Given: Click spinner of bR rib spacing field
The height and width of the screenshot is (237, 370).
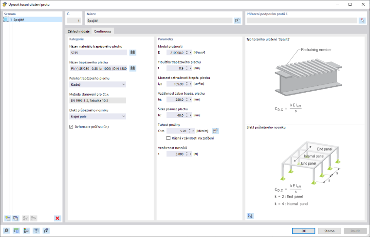Looking at the screenshot, I should tap(187, 99).
